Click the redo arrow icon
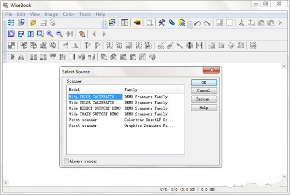Image resolution: width=290 pixels, height=195 pixels. pyautogui.click(x=207, y=23)
